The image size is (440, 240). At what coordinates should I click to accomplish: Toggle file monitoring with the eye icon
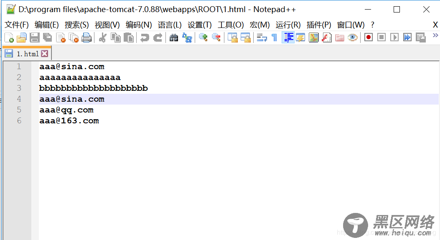(352, 37)
